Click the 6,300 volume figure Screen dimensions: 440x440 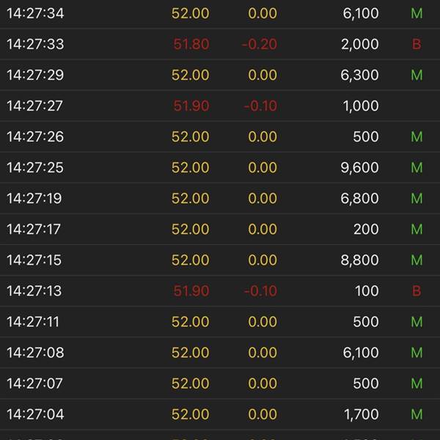tap(360, 75)
